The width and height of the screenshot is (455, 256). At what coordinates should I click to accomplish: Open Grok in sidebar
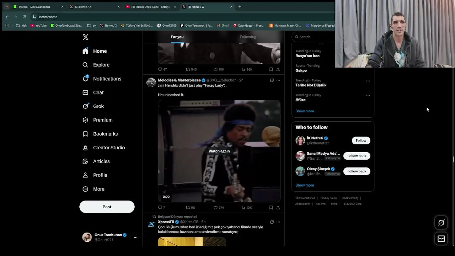pos(93,106)
